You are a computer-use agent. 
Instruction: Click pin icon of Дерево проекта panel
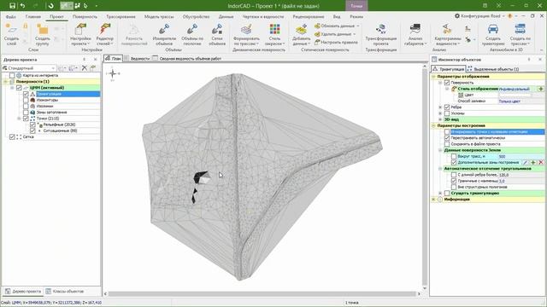84,60
